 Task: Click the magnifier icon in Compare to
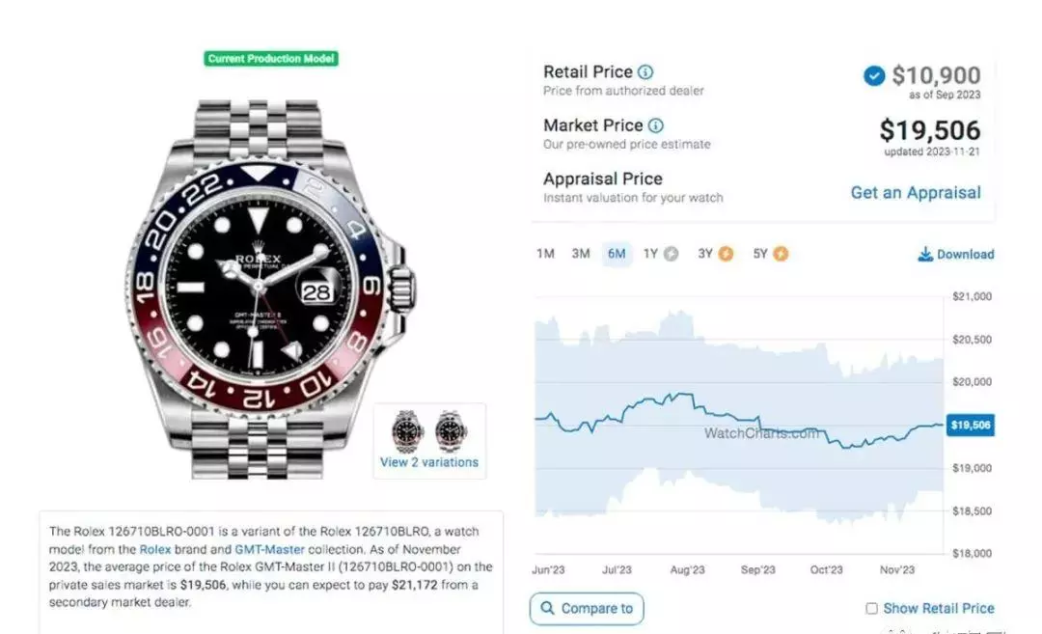pos(548,608)
